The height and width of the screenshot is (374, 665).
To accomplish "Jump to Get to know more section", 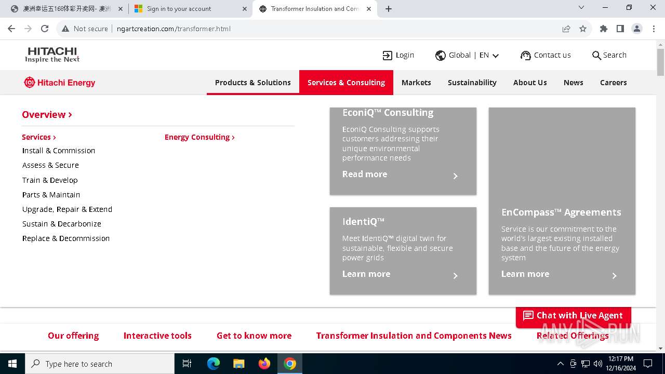I will pyautogui.click(x=254, y=336).
